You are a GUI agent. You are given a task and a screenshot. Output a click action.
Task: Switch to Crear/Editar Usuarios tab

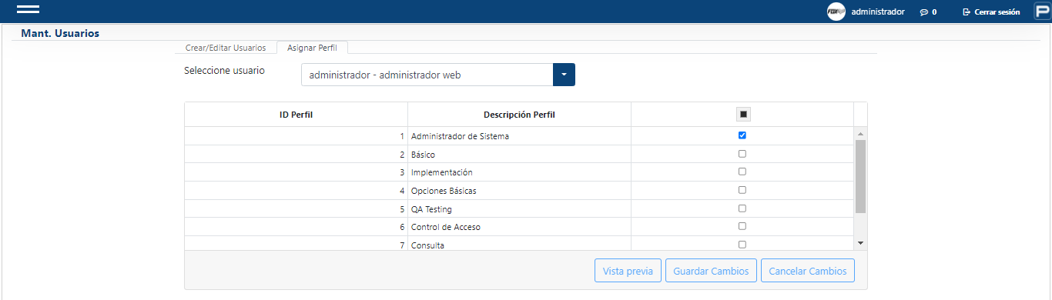point(226,48)
